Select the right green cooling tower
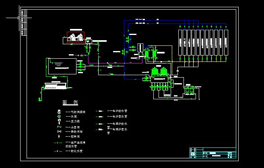This screenshot has height=168, width=264. point(163,72)
